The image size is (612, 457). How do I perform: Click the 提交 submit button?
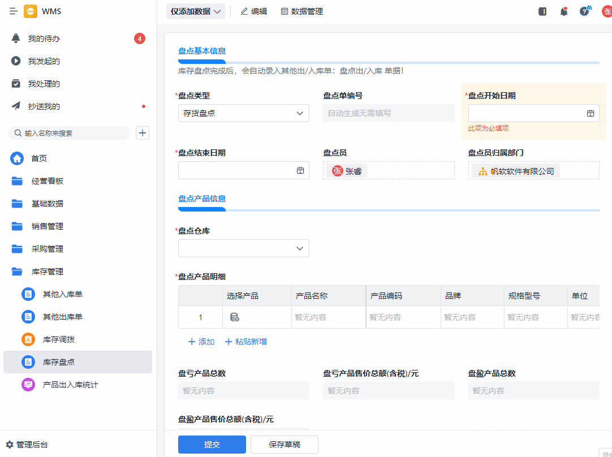(212, 445)
